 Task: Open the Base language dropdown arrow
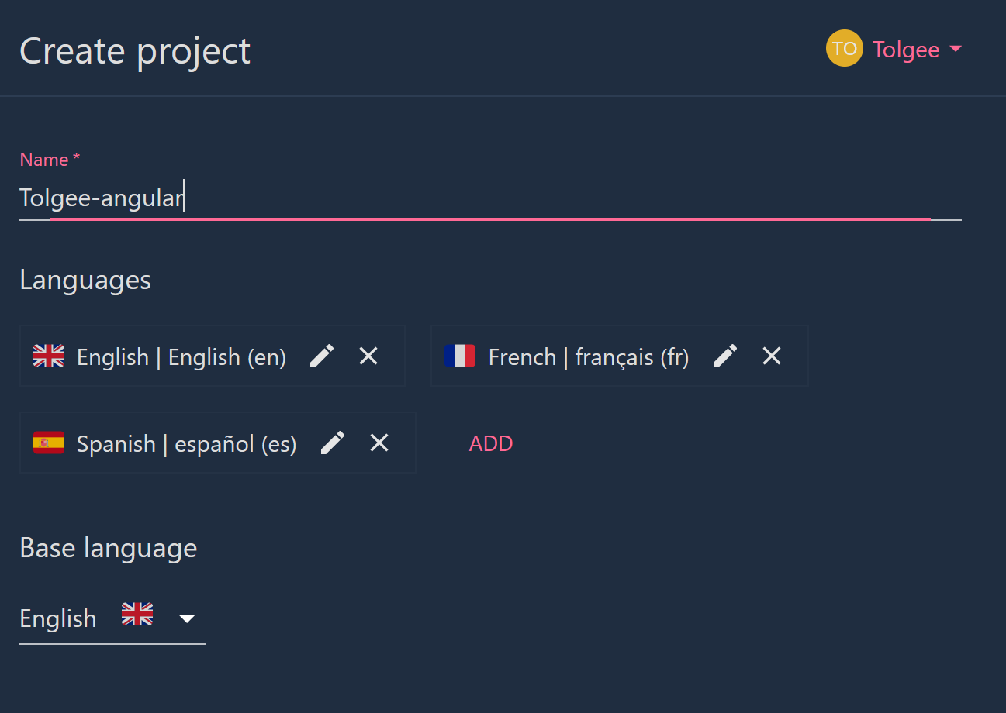[187, 618]
